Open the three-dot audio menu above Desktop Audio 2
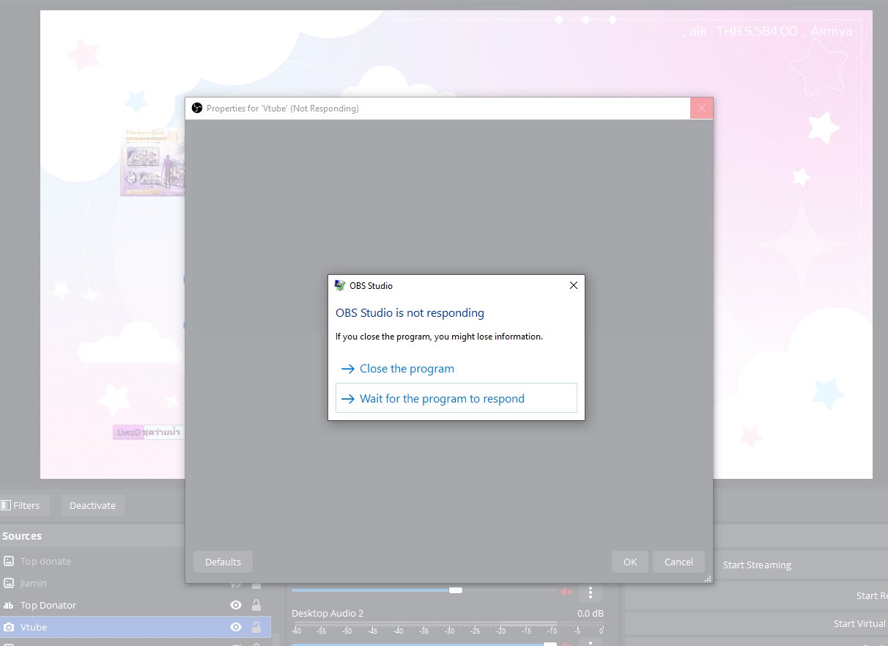Screen dimensions: 888x646 click(x=591, y=592)
